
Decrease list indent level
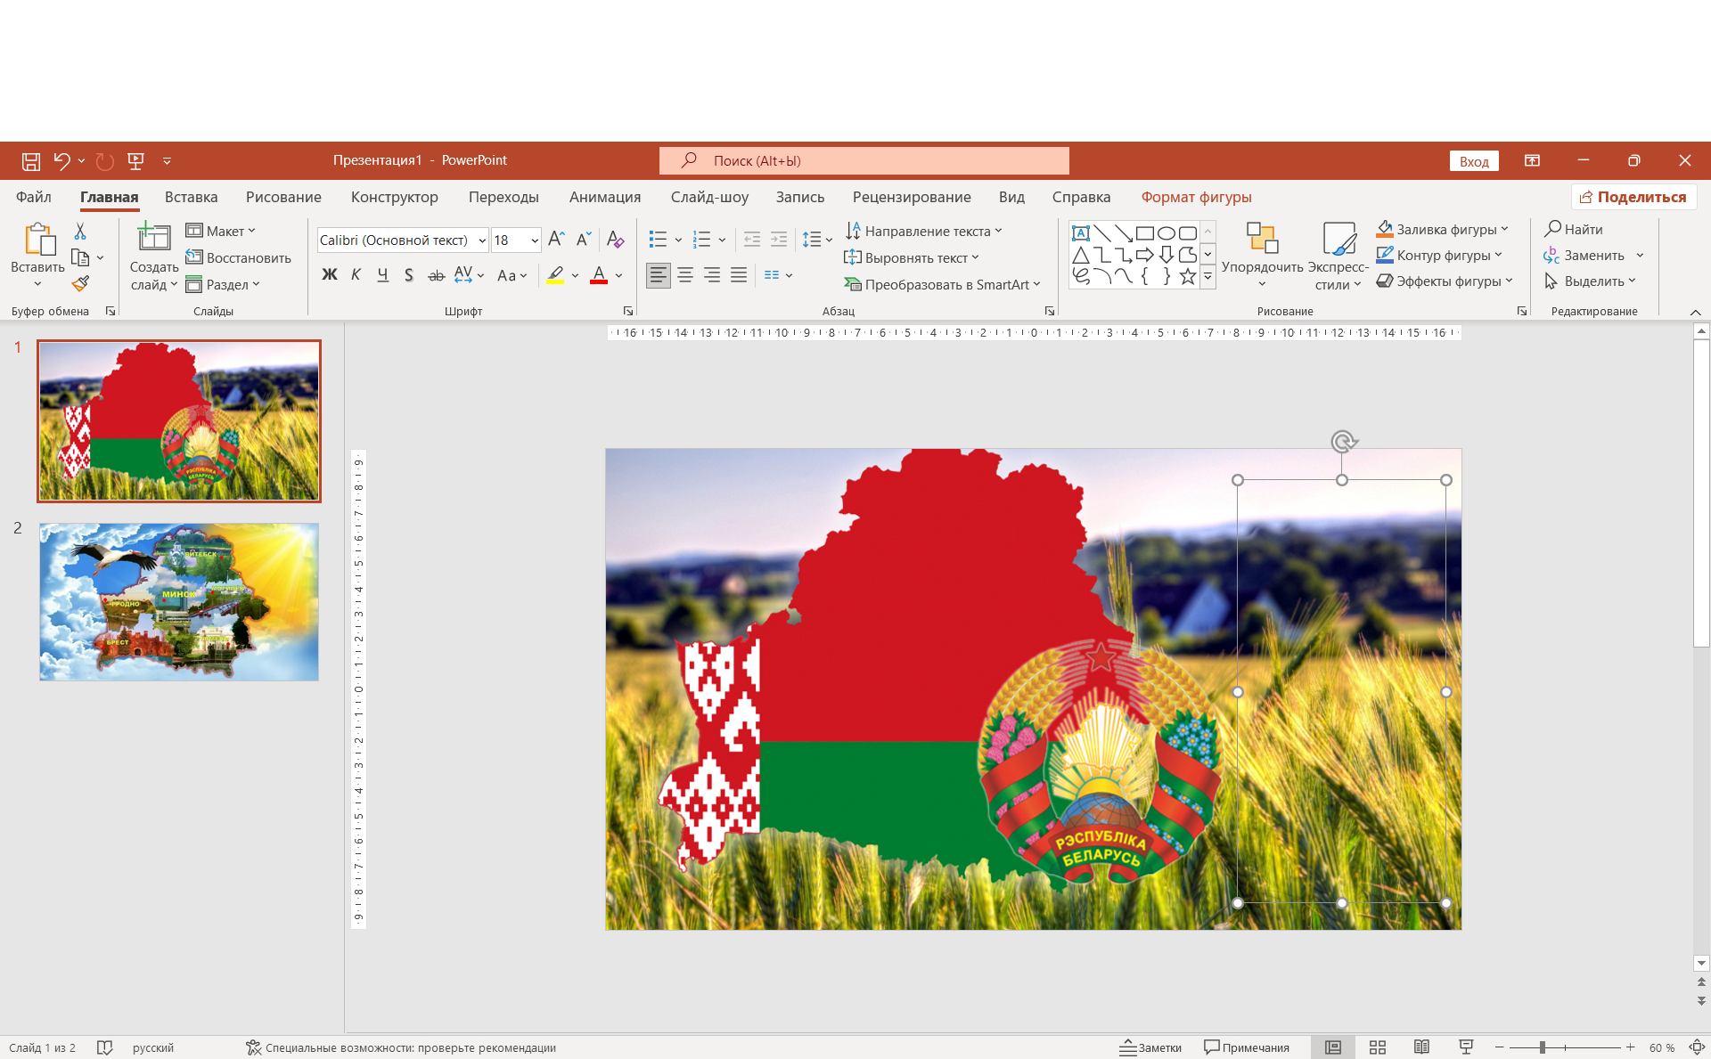point(752,240)
